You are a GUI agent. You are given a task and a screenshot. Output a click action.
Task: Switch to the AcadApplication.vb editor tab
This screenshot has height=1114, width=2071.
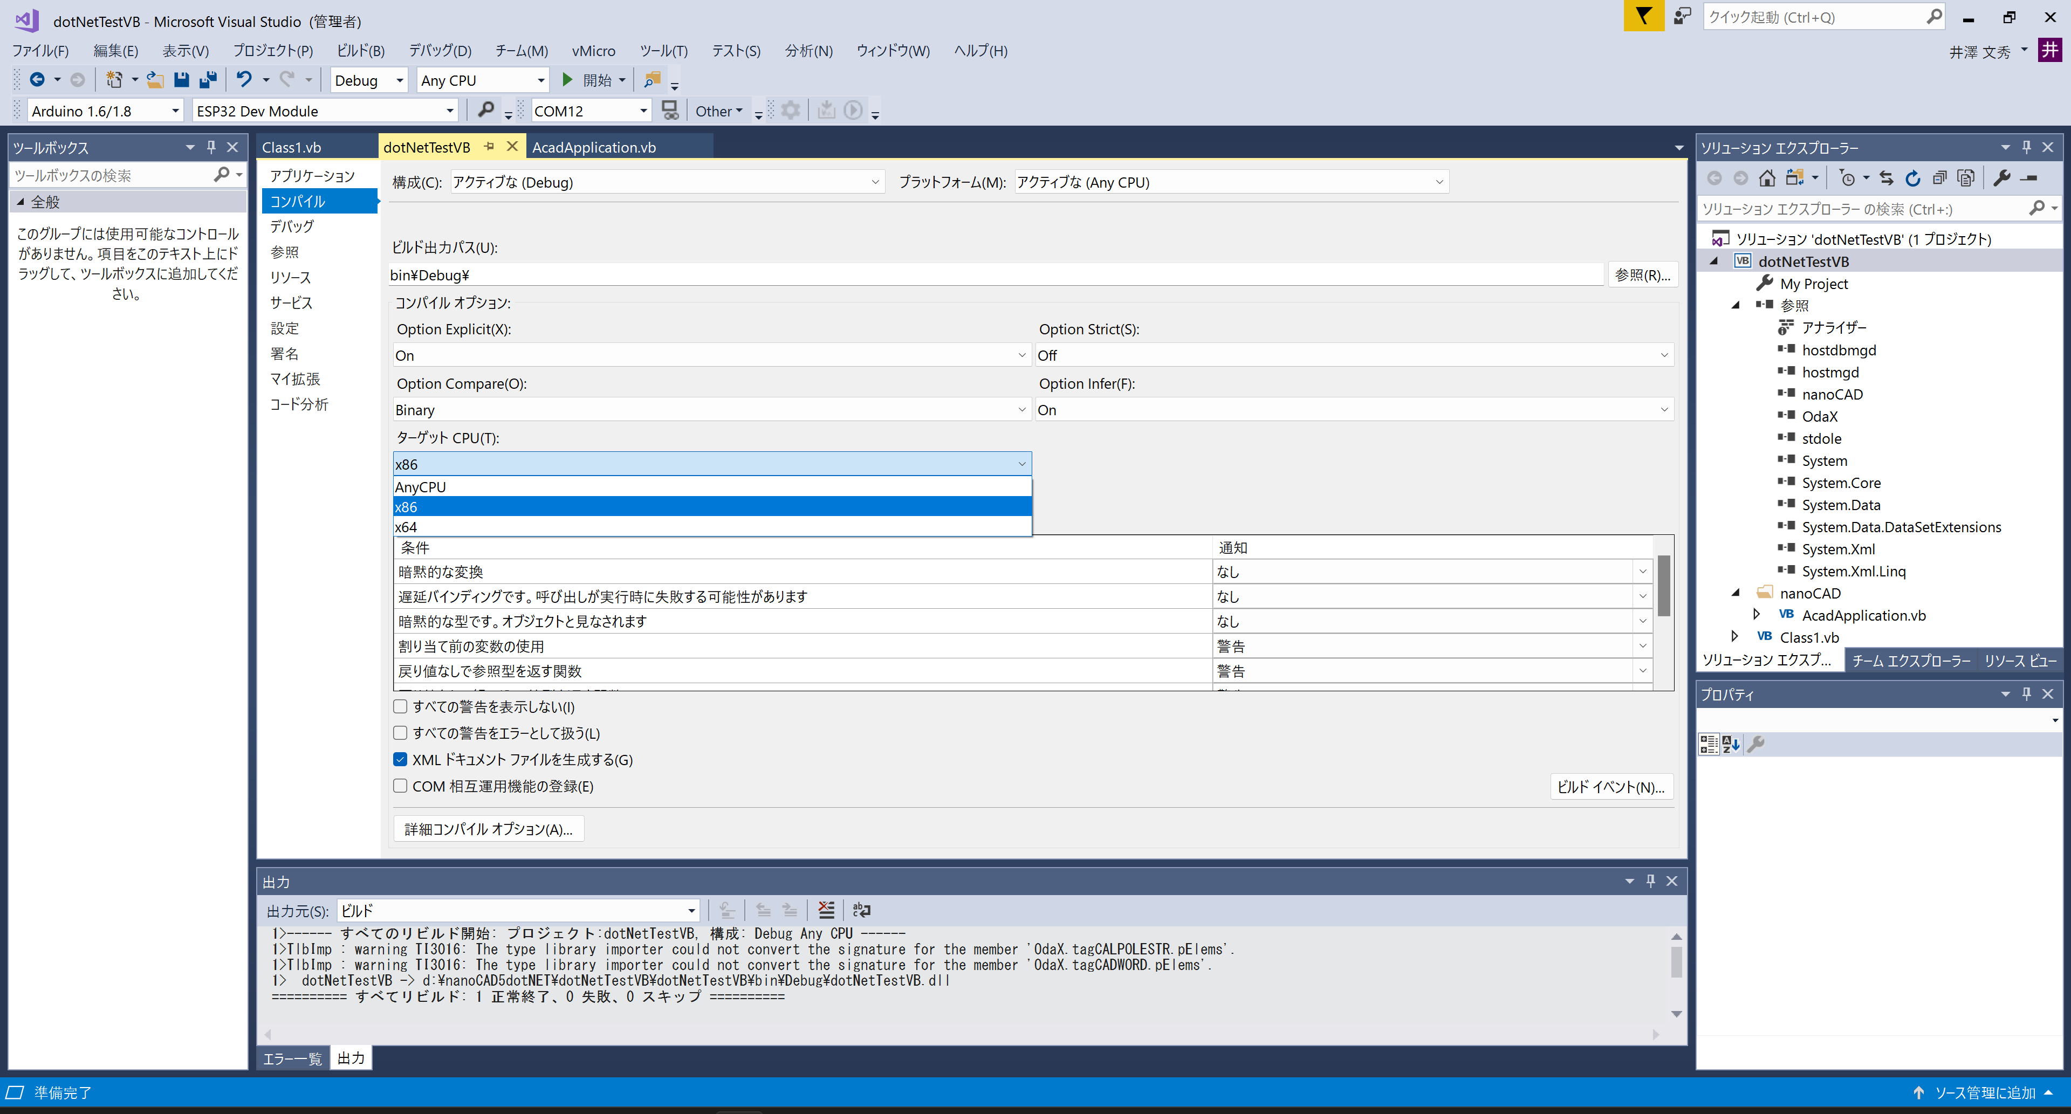pos(594,147)
